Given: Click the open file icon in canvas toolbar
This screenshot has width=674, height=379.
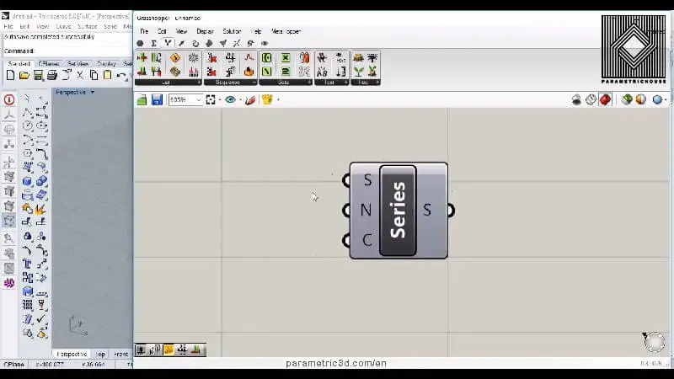Looking at the screenshot, I should pyautogui.click(x=142, y=99).
